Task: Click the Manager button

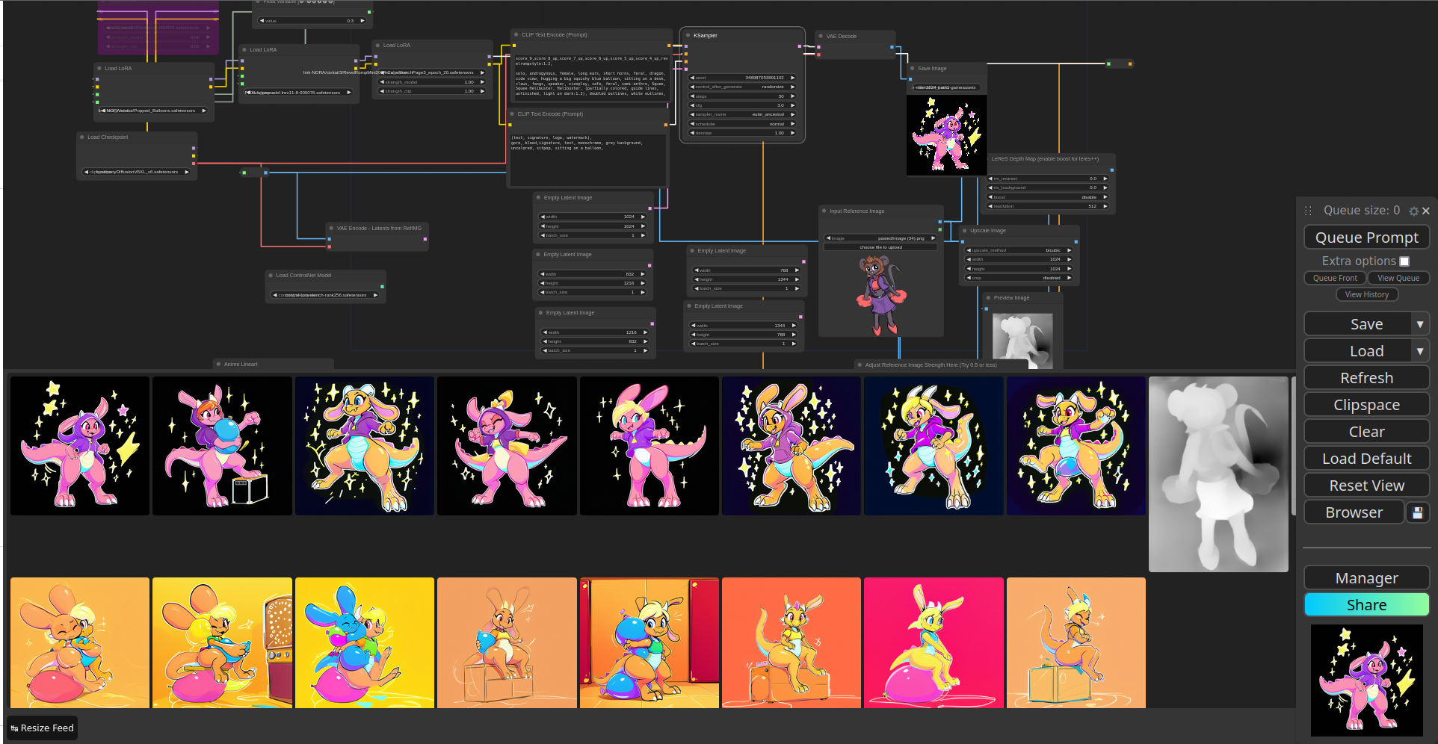Action: point(1366,578)
